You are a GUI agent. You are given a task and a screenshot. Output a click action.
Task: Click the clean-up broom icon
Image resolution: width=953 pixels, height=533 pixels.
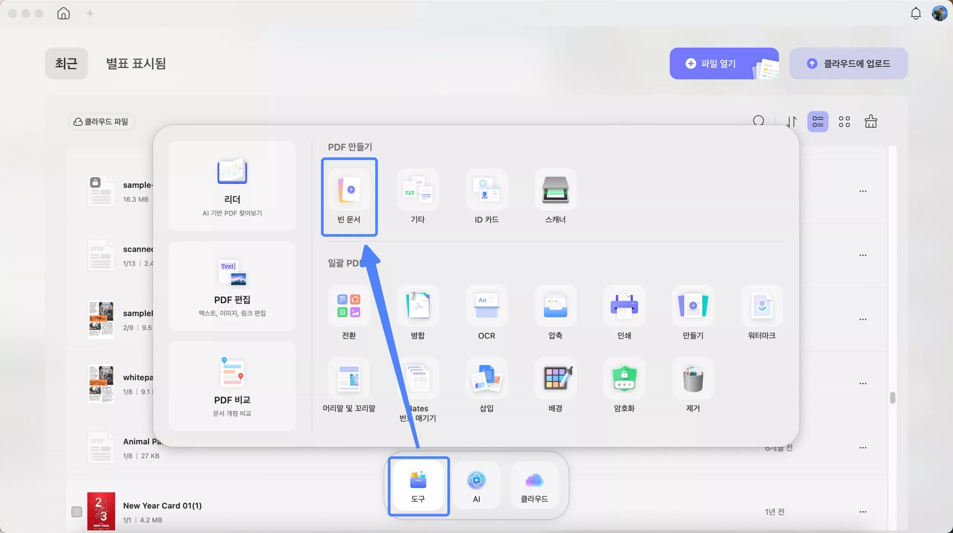(x=871, y=121)
